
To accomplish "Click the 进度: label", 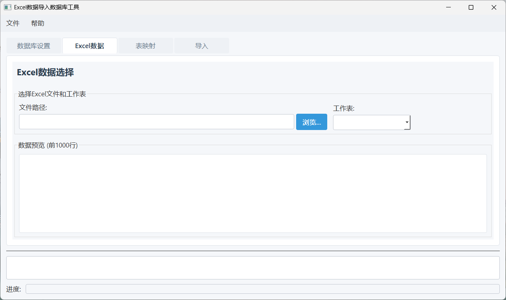I will pos(14,289).
